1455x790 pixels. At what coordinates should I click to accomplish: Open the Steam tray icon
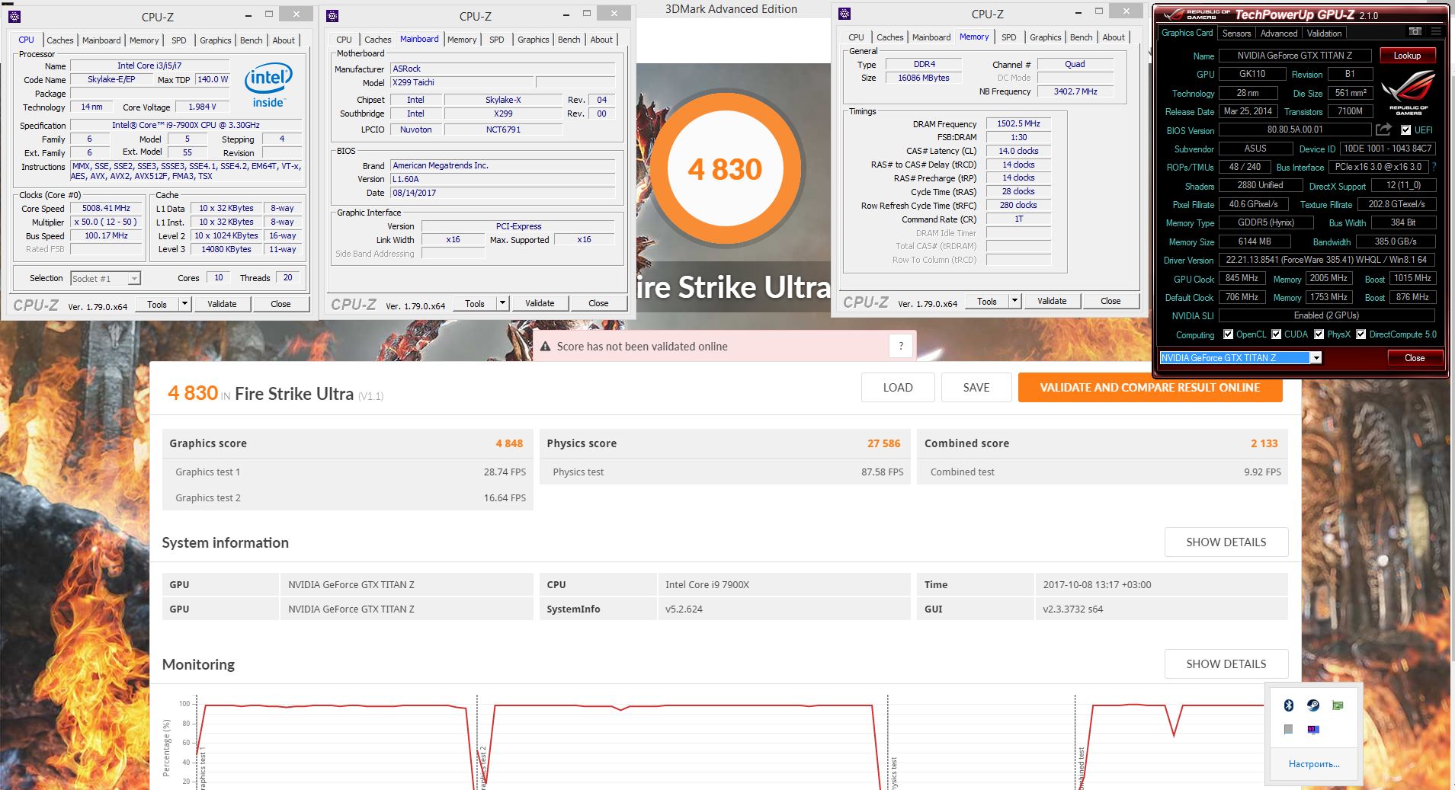click(1313, 705)
